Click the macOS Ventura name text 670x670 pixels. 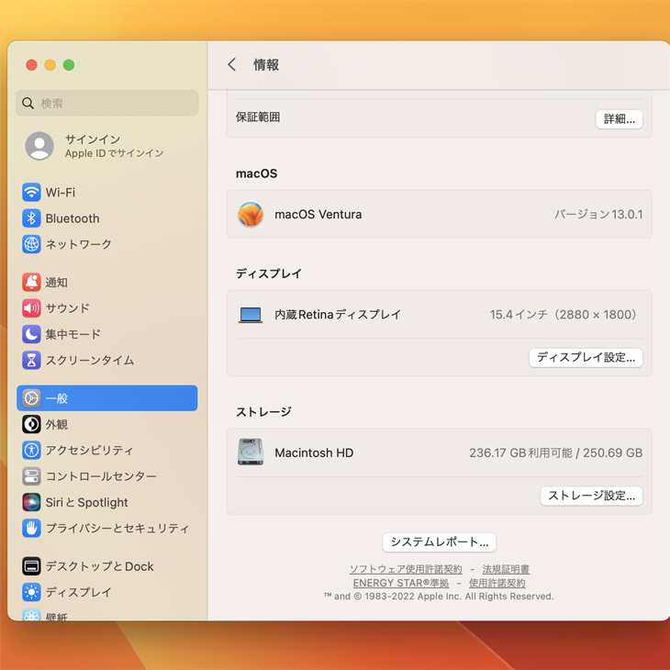click(x=318, y=214)
